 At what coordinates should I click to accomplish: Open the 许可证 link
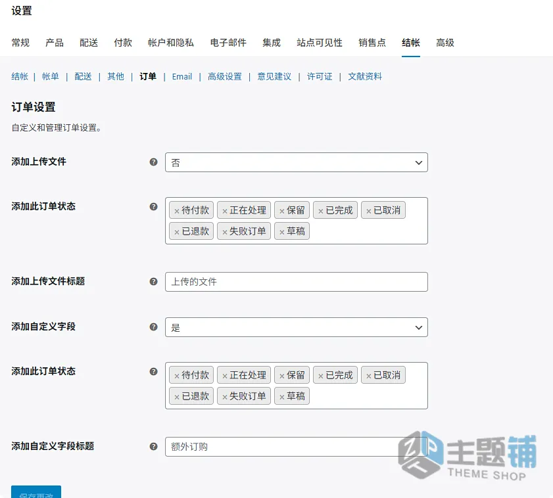(x=320, y=76)
